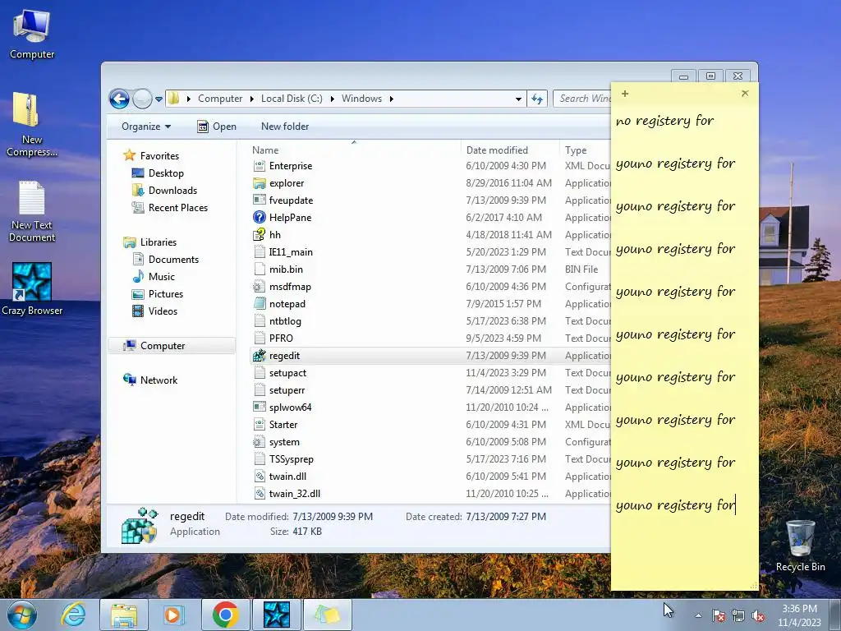
Task: Maximize the Explorer window
Action: point(710,76)
